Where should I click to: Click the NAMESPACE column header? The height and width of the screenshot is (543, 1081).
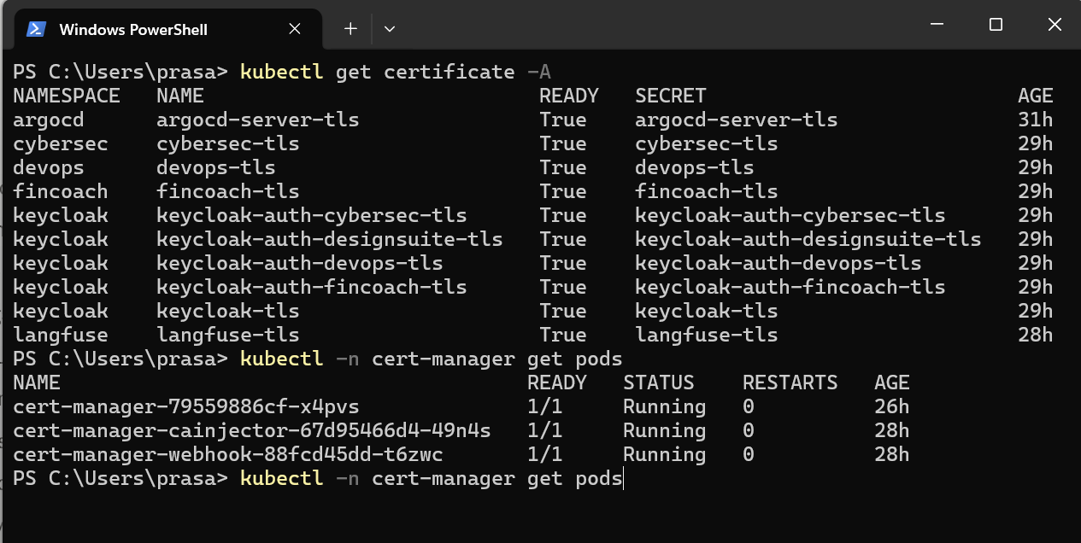(67, 96)
